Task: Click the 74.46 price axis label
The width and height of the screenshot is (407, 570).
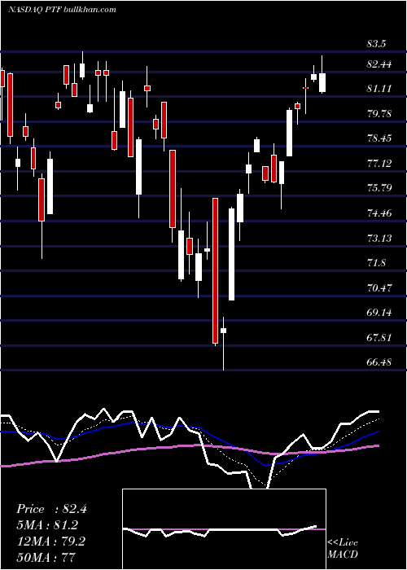Action: (379, 213)
